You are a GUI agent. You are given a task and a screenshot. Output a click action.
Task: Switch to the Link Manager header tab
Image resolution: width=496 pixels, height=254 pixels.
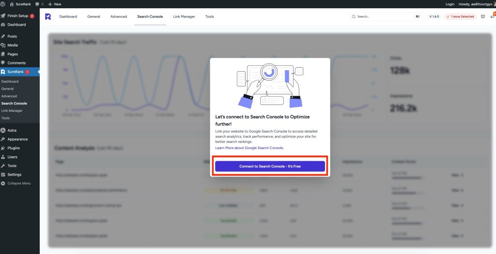click(x=184, y=16)
